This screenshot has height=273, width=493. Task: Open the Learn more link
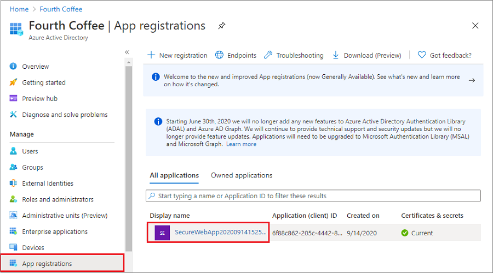pos(241,144)
